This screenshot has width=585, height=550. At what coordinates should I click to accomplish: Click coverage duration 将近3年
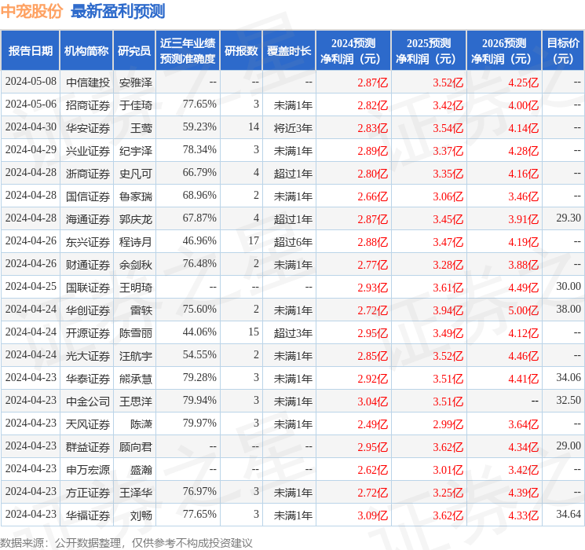pos(293,128)
